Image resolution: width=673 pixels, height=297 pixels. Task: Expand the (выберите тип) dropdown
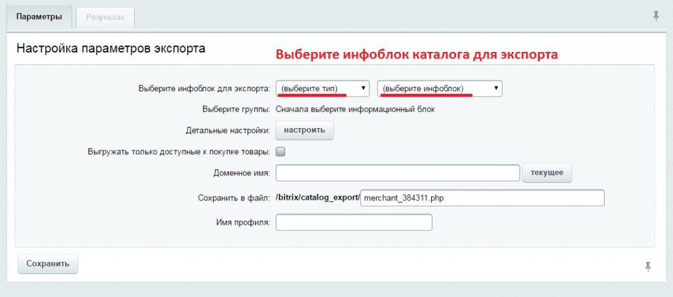(323, 89)
